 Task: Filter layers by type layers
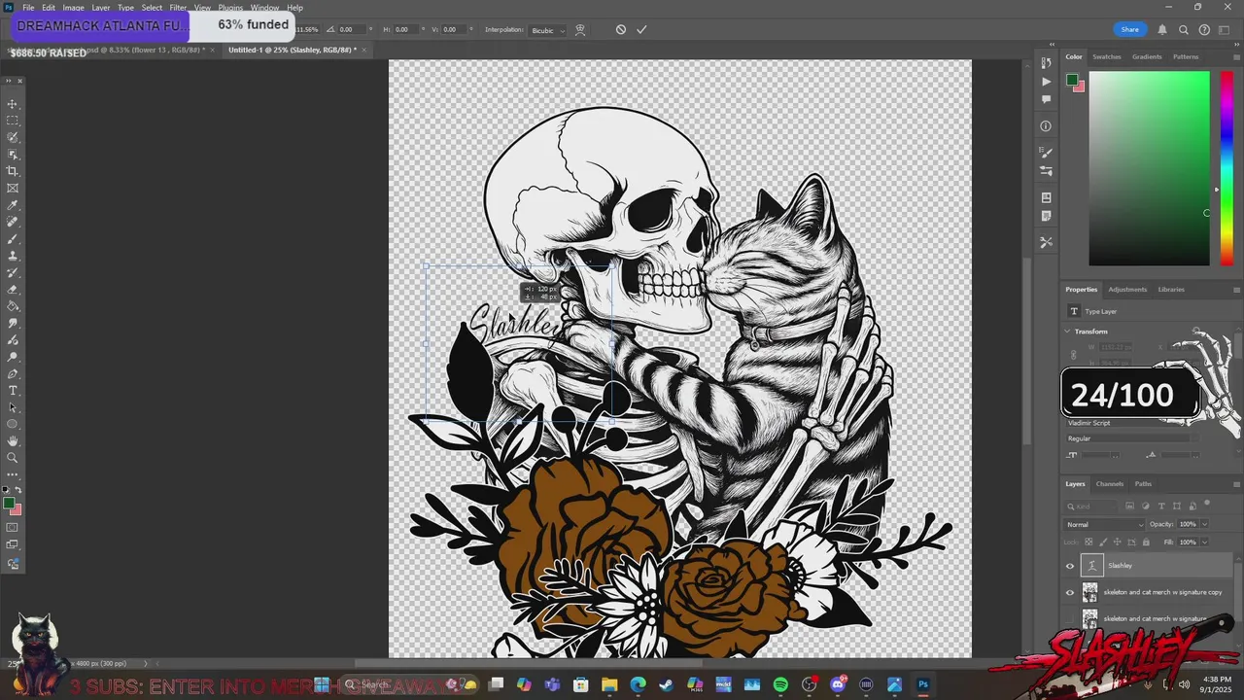(1160, 506)
